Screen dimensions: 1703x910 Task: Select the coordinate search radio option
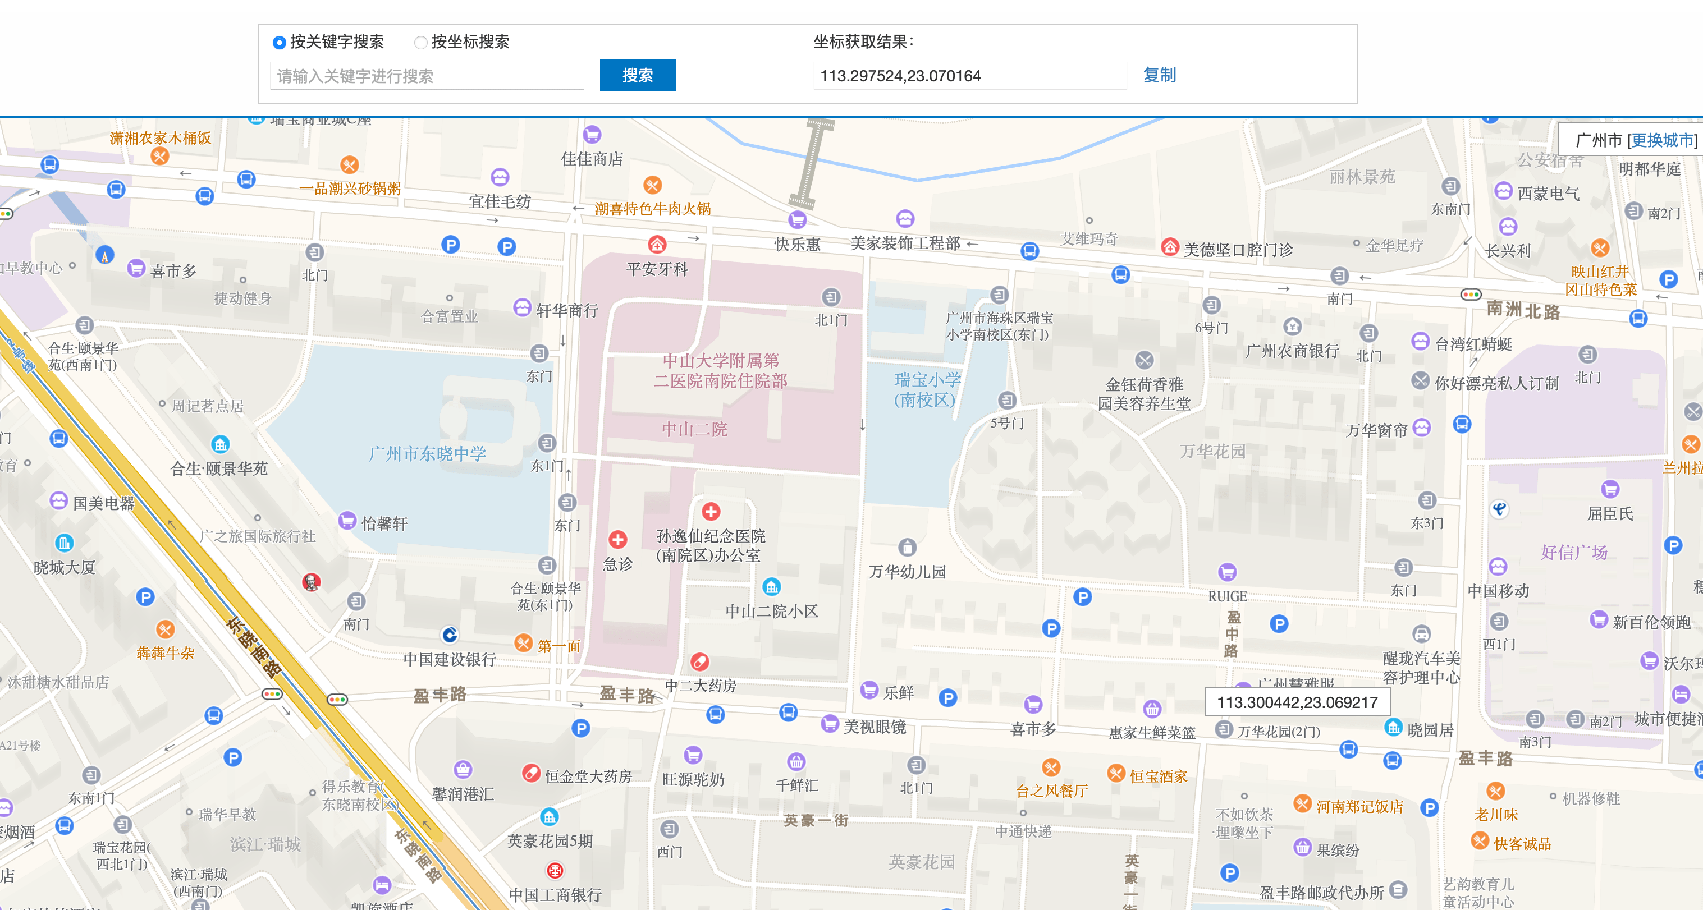420,42
